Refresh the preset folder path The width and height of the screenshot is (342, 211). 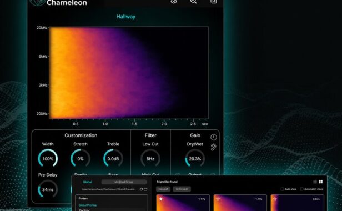[141, 189]
